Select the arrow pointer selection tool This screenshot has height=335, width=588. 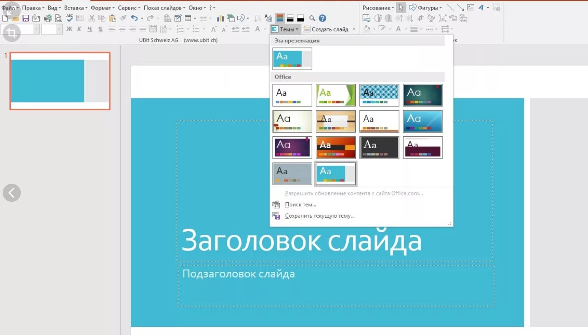(x=401, y=8)
